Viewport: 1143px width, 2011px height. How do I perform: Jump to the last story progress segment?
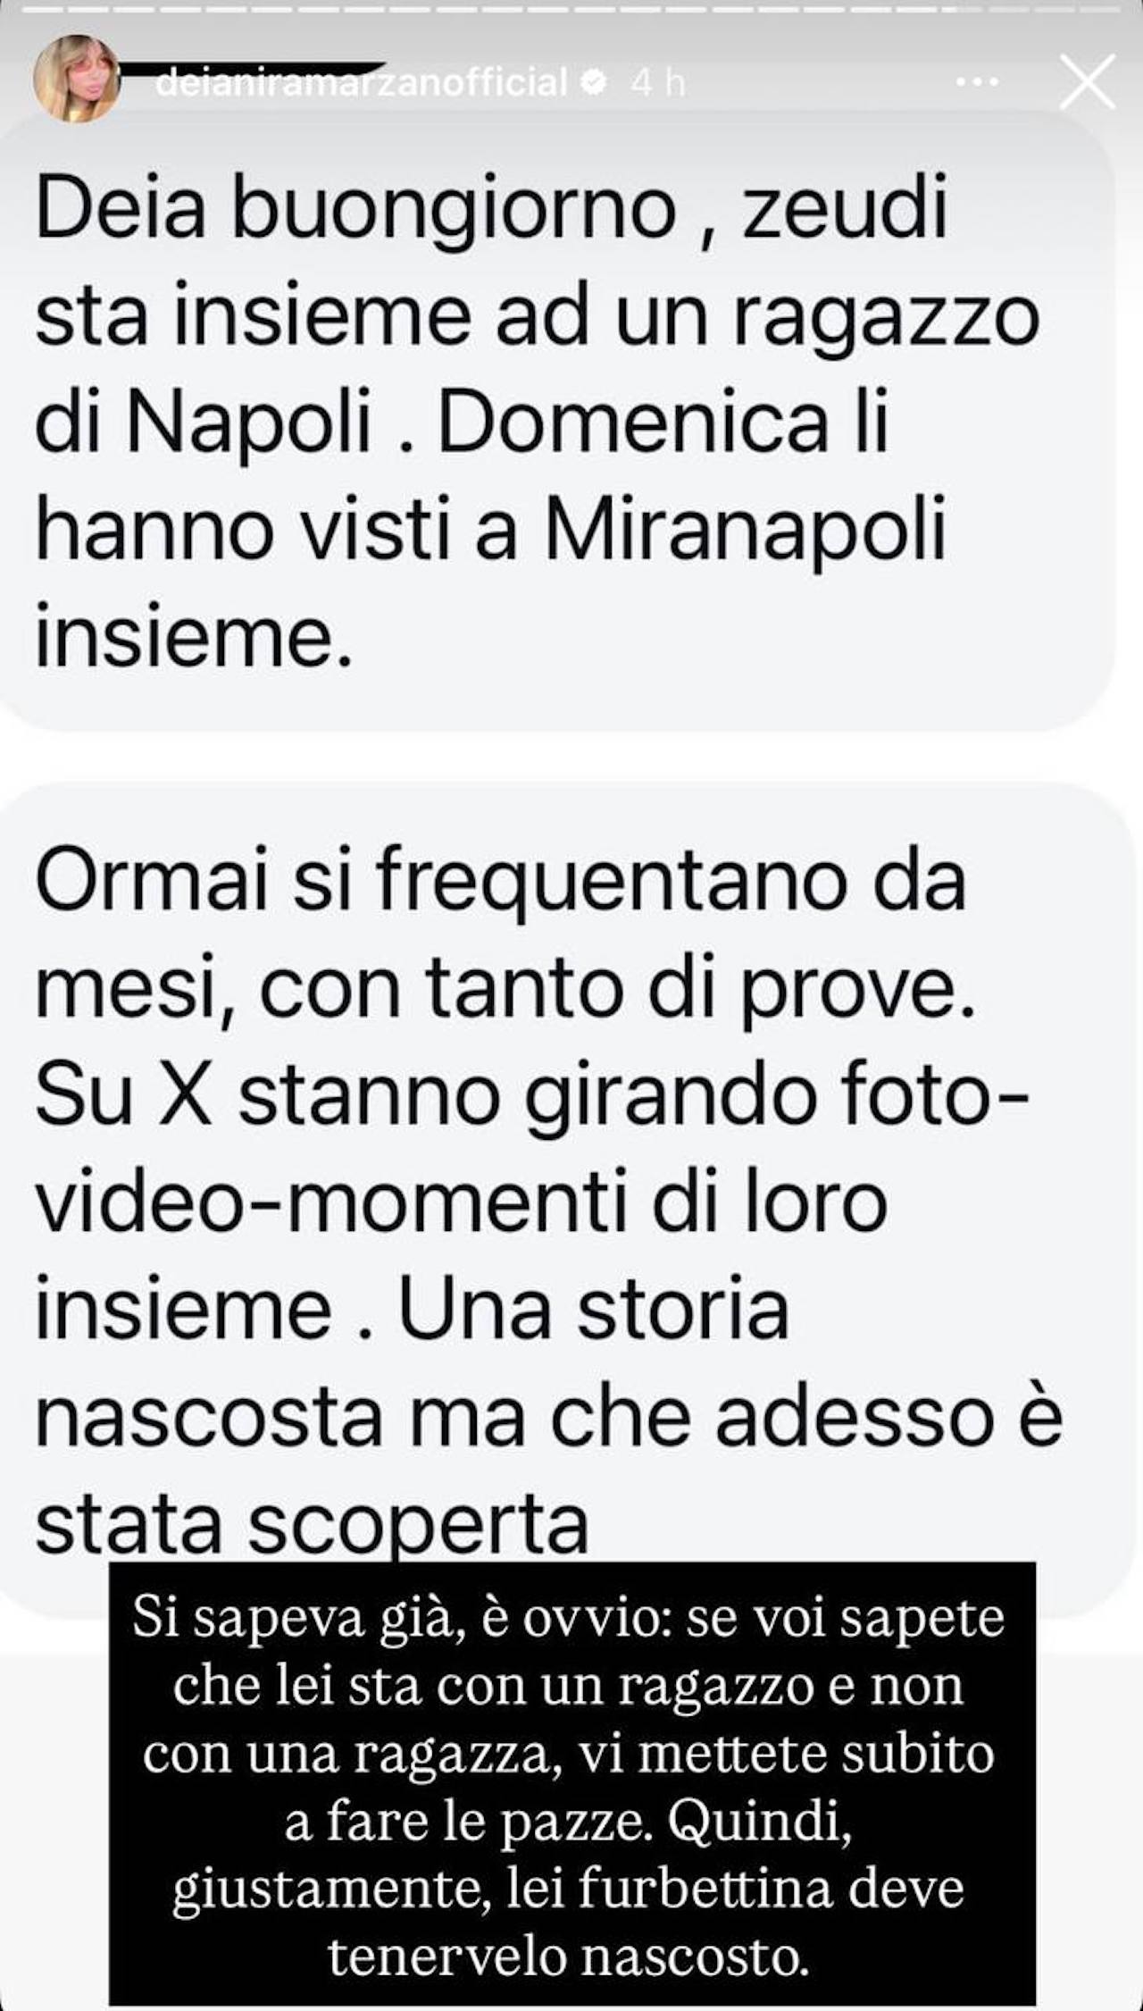1100,10
